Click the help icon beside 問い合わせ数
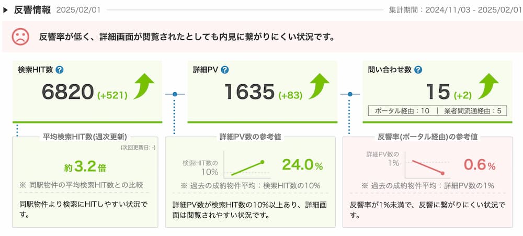Image resolution: width=523 pixels, height=236 pixels. pos(418,70)
